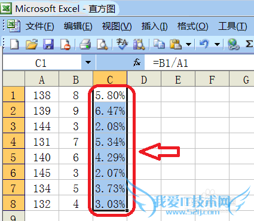This screenshot has height=221, width=254.
Task: Click cell containing 145
Action: point(42,172)
